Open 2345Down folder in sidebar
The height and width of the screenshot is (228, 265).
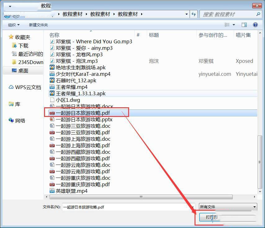tap(28, 62)
